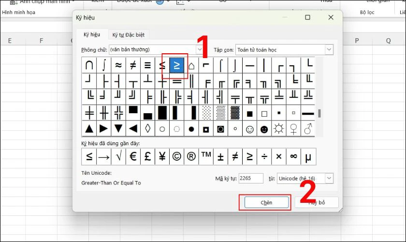The height and width of the screenshot is (242, 406).
Task: Choose the sun ☼ symbol
Action: click(278, 128)
